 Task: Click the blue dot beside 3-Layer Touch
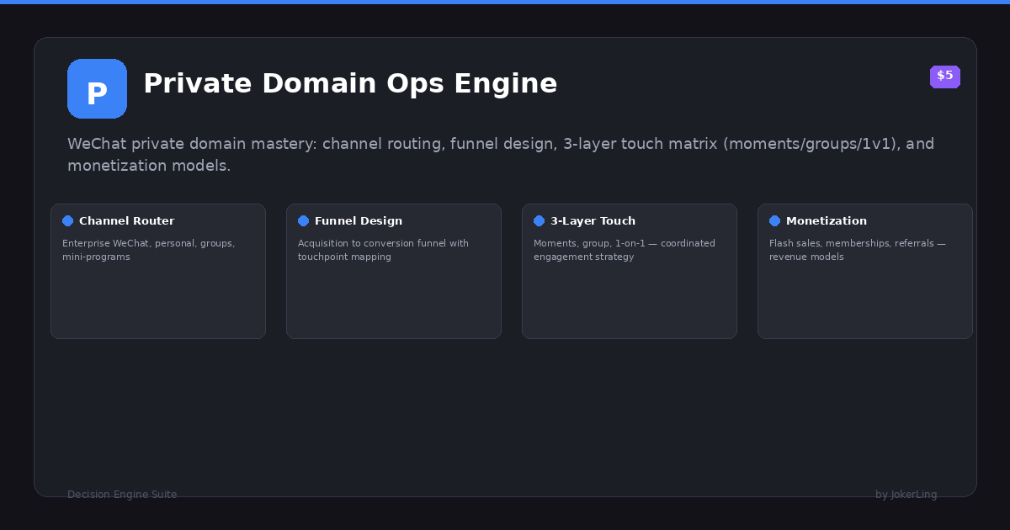pyautogui.click(x=539, y=221)
